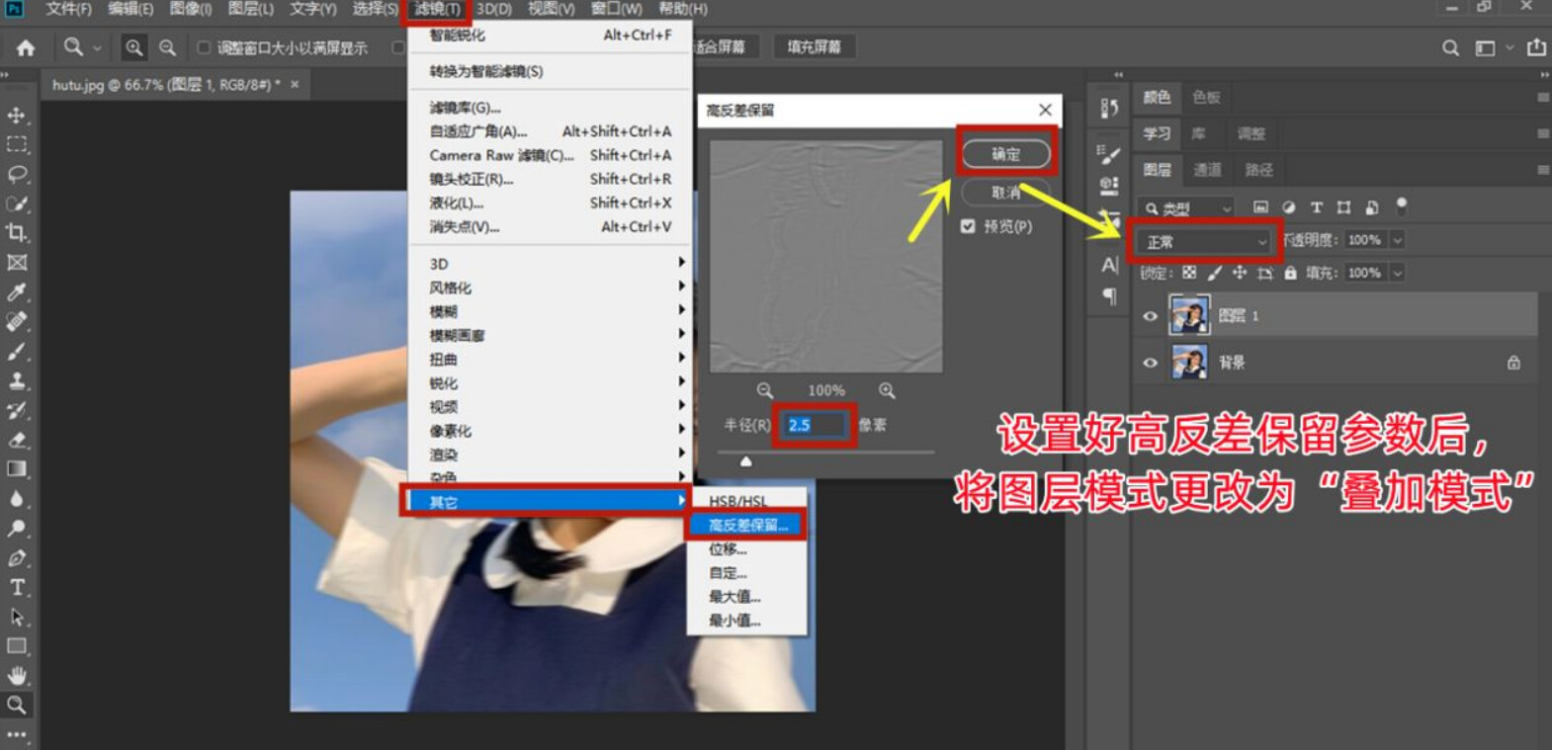This screenshot has width=1552, height=750.
Task: Select the Blur tool
Action: click(17, 499)
